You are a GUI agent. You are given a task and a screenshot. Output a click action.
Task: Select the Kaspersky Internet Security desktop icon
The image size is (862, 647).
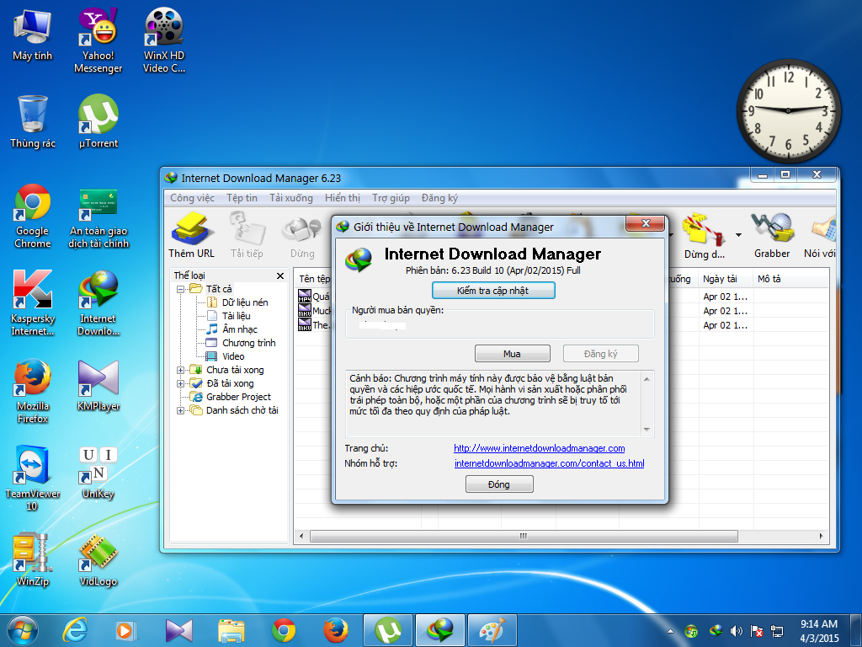(x=33, y=303)
